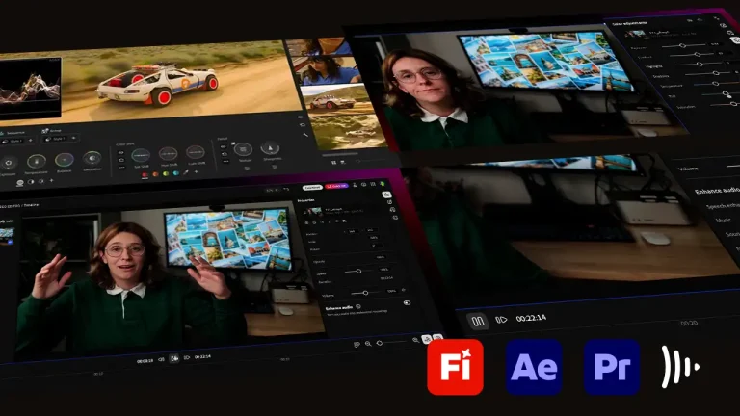Click the zoom-in magnifier right of zoom slider
Viewport: 740px width, 416px height.
[415, 340]
